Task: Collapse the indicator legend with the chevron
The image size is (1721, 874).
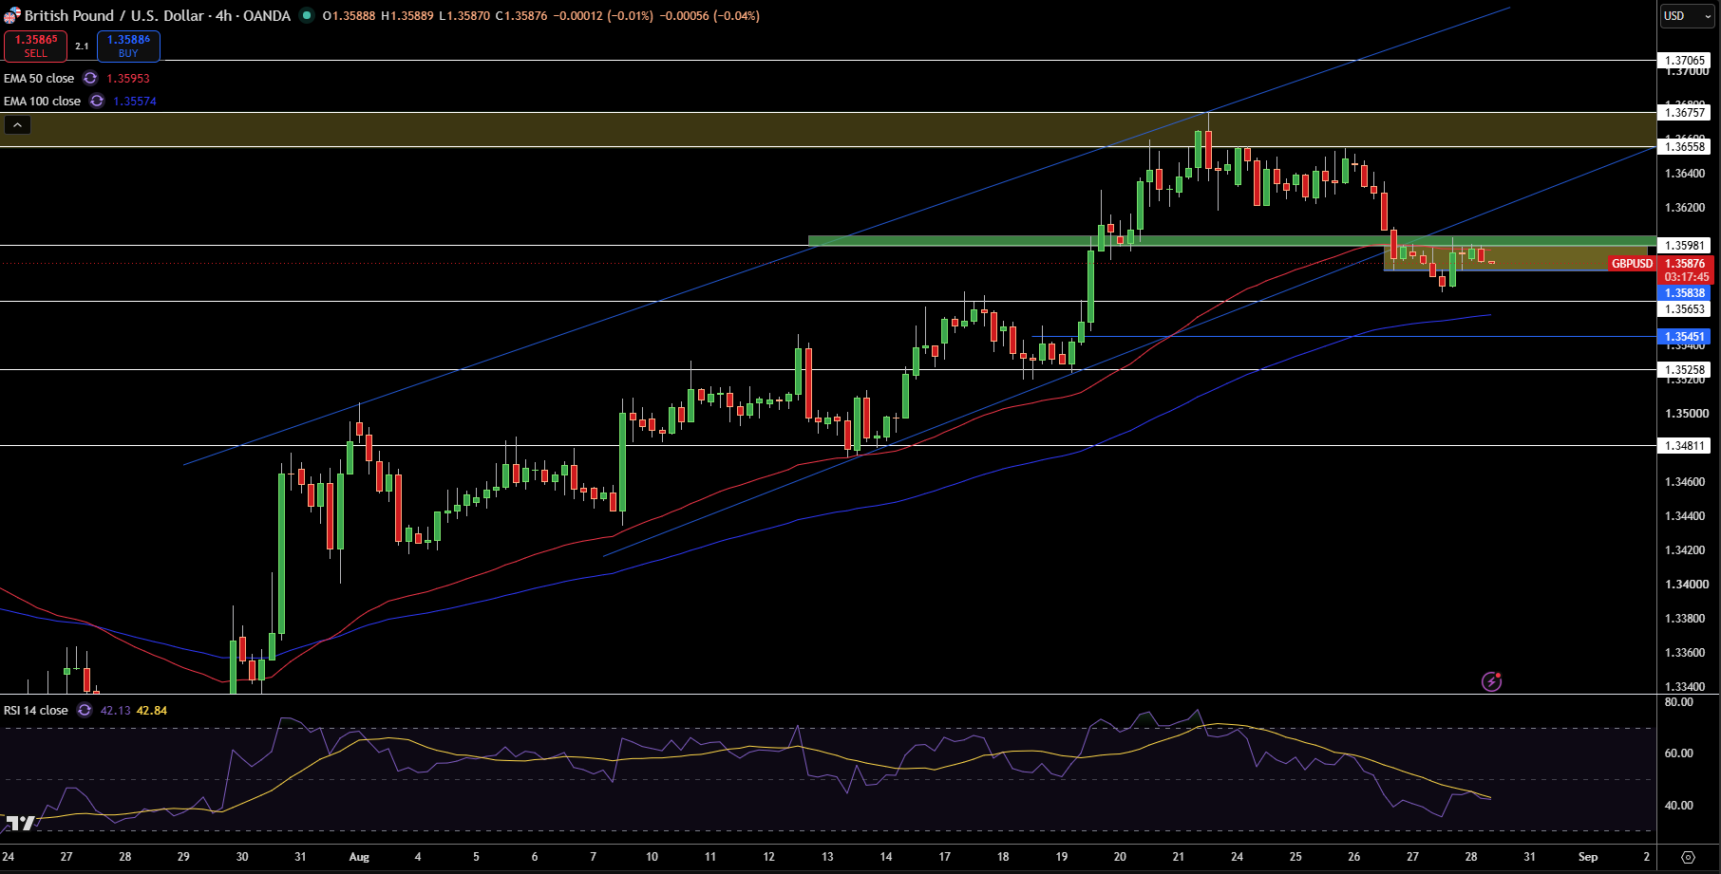Action: pos(17,124)
